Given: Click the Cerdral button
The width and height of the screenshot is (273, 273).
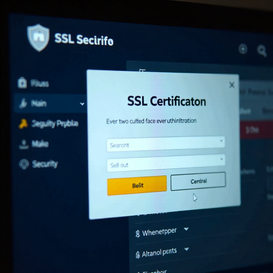Looking at the screenshot, I should point(198,181).
